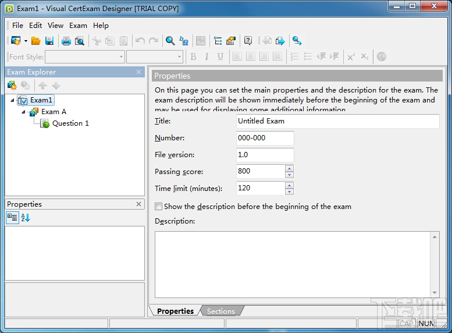Click the superscript icon
Screen dimensions: 452x333
coord(351,56)
